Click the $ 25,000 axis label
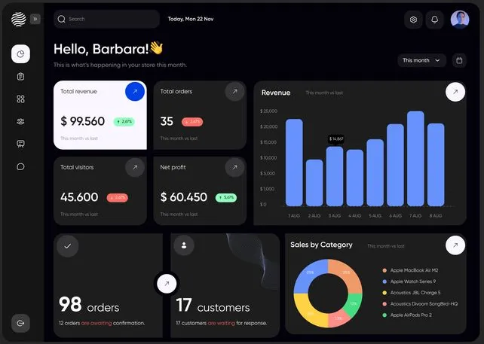 [268, 111]
